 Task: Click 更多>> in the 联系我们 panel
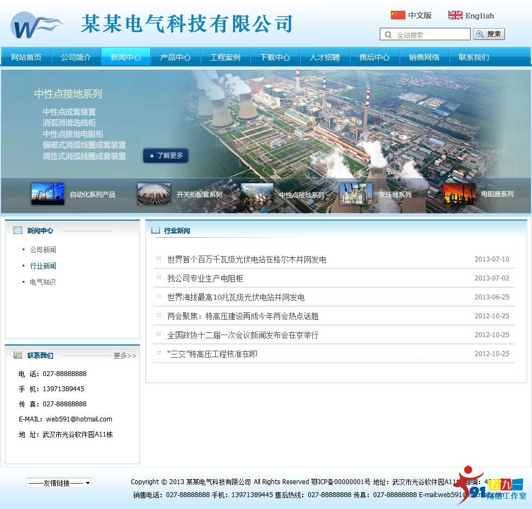(x=125, y=356)
